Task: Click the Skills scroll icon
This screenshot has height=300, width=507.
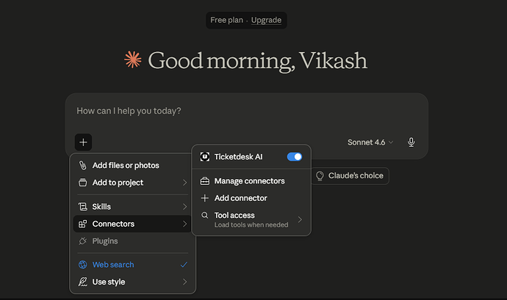Action: 83,206
